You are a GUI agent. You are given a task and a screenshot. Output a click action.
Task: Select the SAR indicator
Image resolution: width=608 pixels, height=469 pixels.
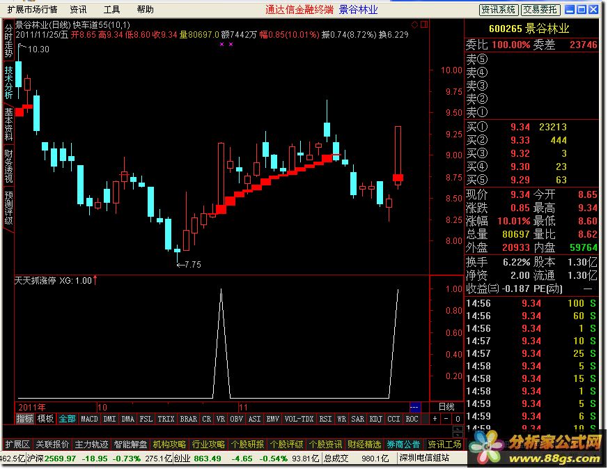357,419
